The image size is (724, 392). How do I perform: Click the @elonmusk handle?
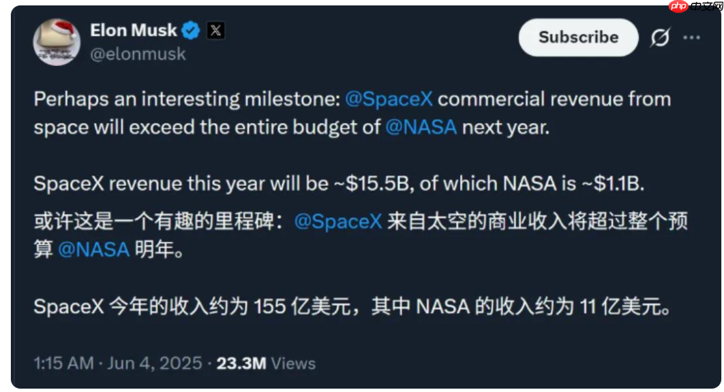(x=139, y=53)
